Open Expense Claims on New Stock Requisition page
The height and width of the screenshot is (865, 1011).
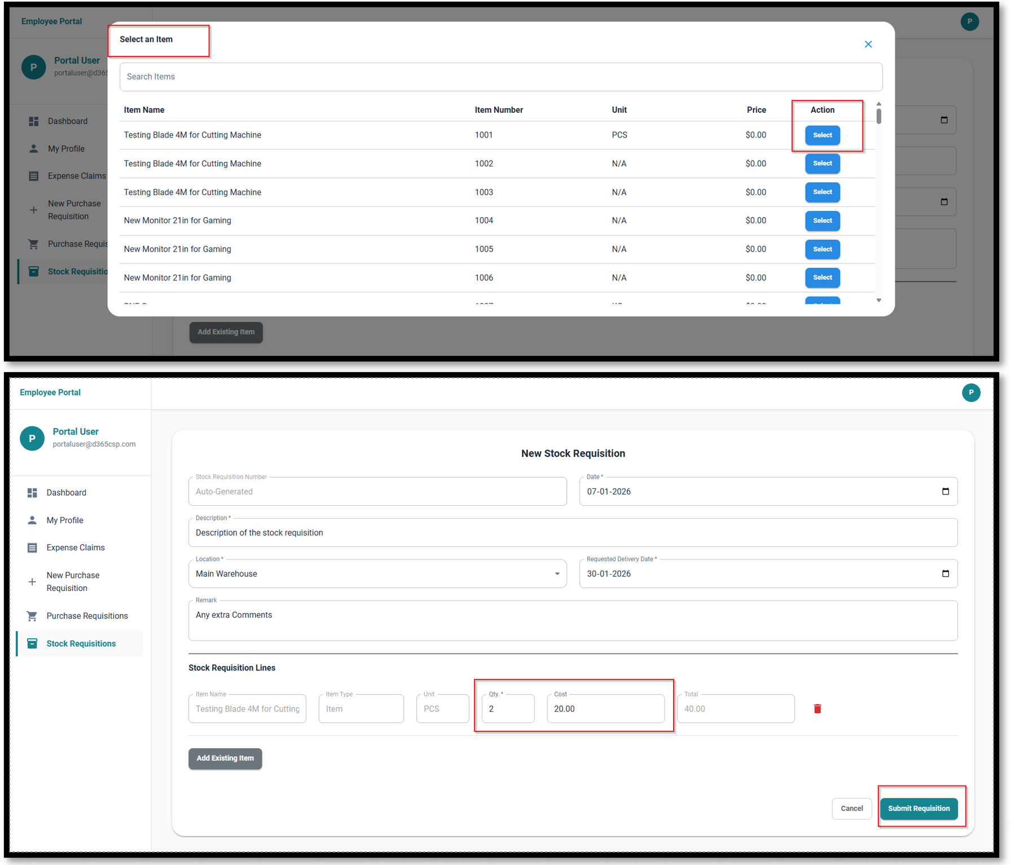(x=76, y=548)
